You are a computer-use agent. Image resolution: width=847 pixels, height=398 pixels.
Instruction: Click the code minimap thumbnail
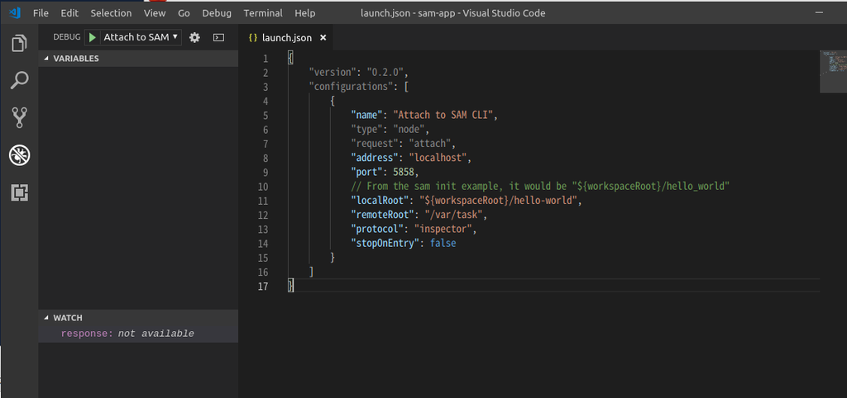(833, 71)
